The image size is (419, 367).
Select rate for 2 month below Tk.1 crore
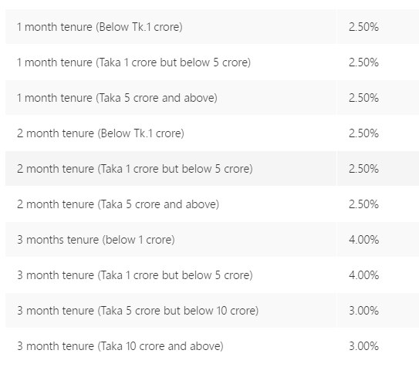363,133
